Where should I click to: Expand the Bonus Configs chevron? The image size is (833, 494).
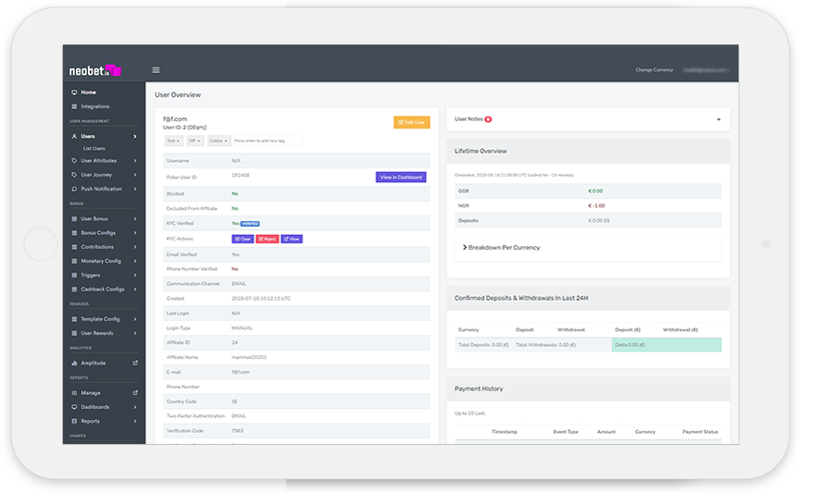click(135, 233)
